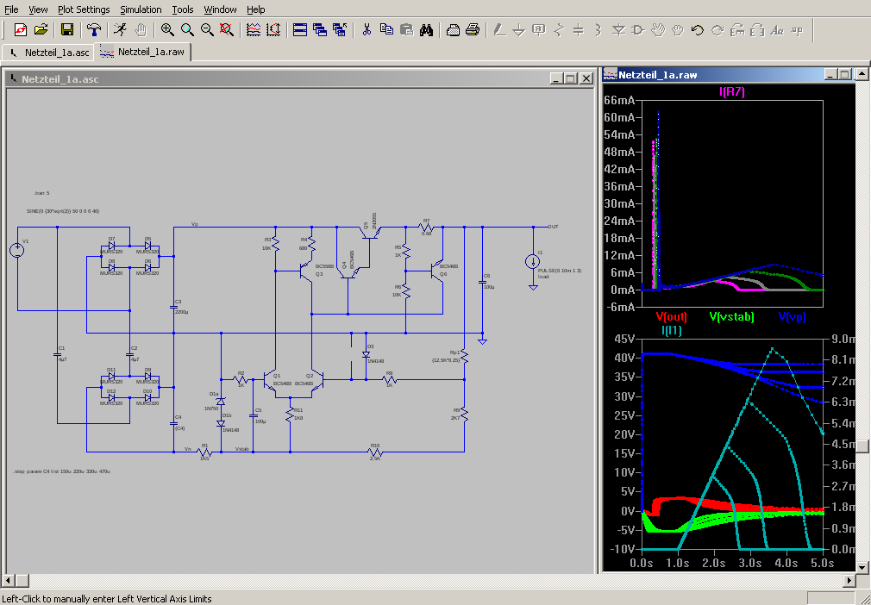Click the Zoom Out magnifier icon
The height and width of the screenshot is (605, 871).
207,30
